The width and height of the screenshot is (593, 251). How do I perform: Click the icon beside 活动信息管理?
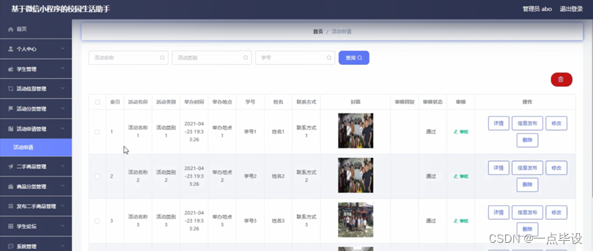[10, 89]
